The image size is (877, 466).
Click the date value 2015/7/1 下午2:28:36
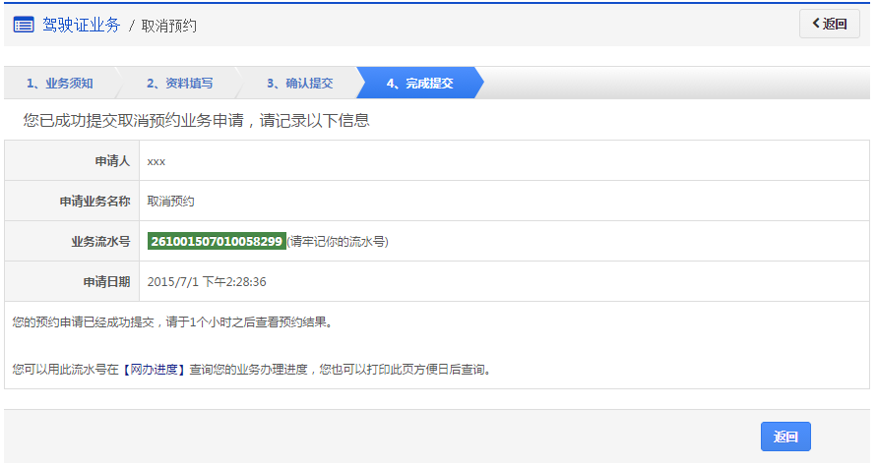tap(207, 281)
